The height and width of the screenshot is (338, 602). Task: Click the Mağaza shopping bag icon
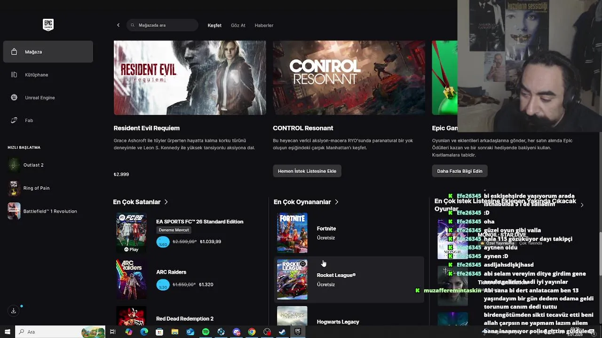[x=14, y=52]
